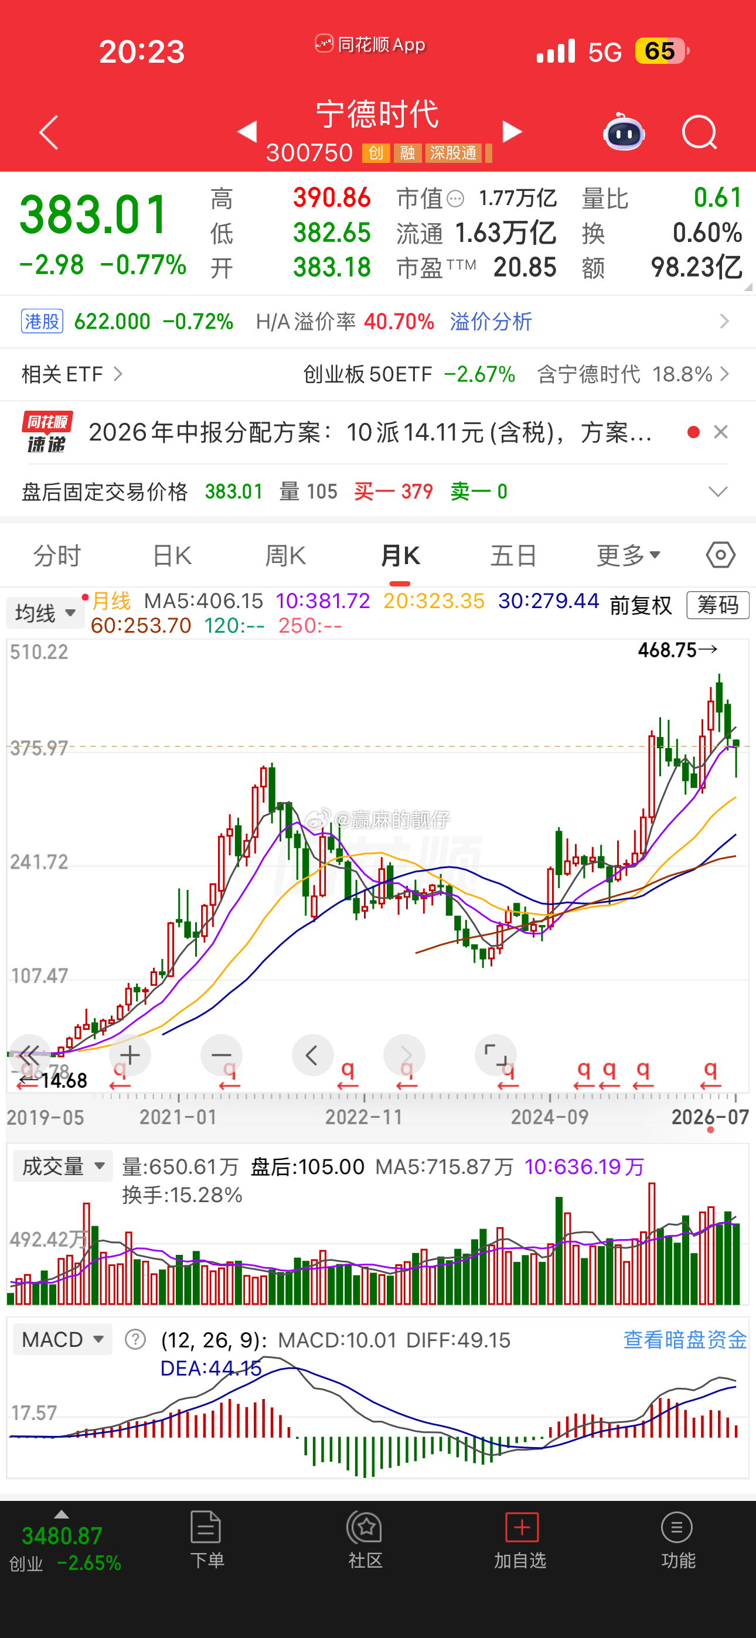
Task: Dismiss the news banner with X
Action: pos(720,432)
